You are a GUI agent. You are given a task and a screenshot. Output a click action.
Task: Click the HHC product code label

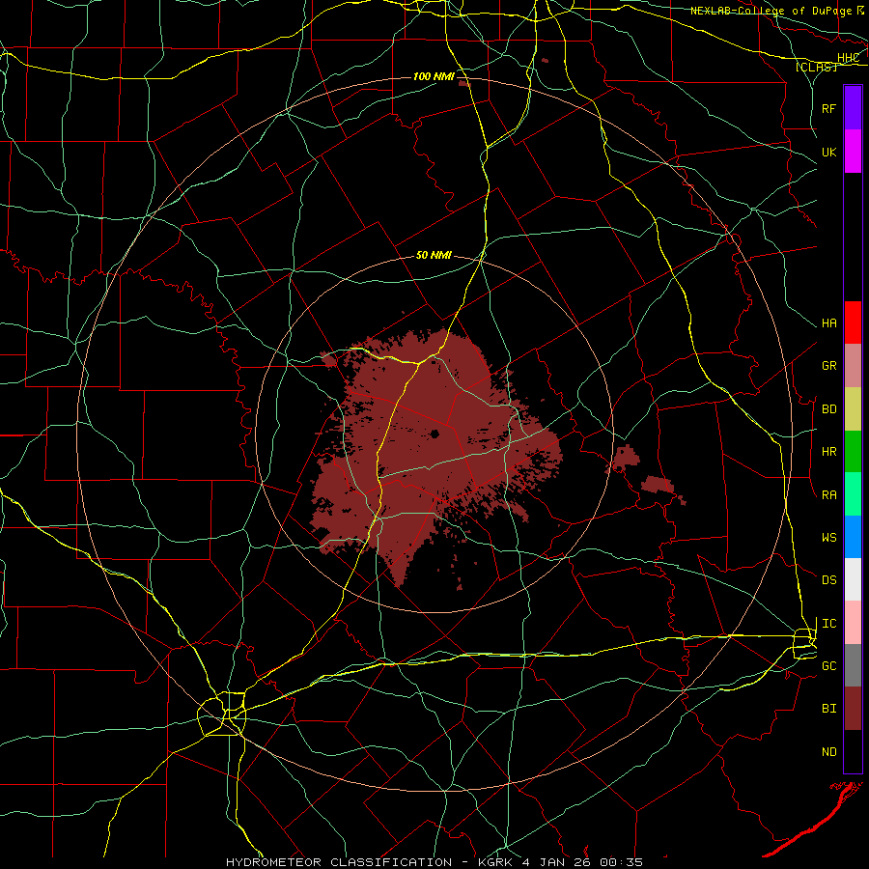point(849,58)
